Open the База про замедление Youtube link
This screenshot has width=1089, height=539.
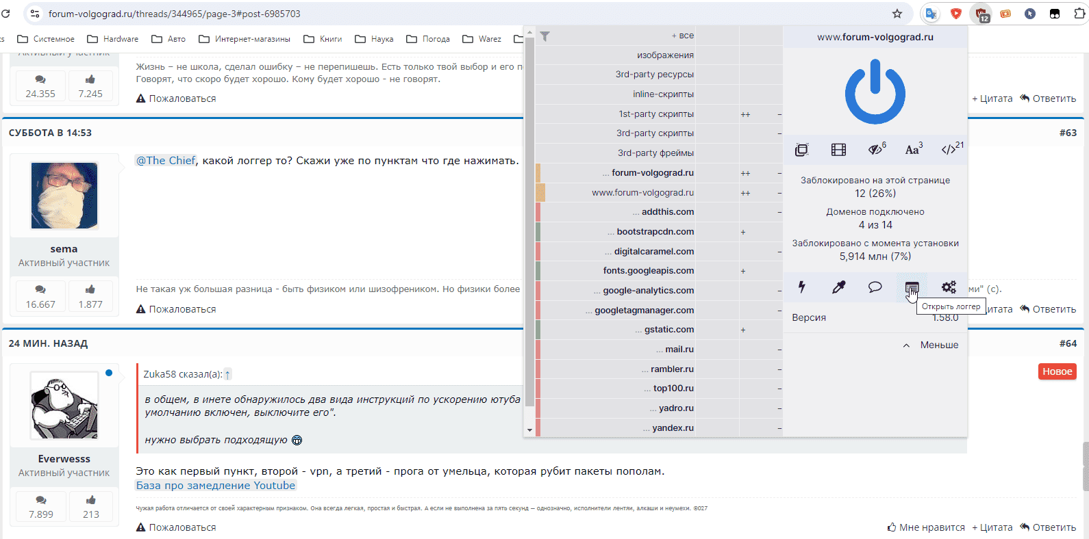(215, 486)
